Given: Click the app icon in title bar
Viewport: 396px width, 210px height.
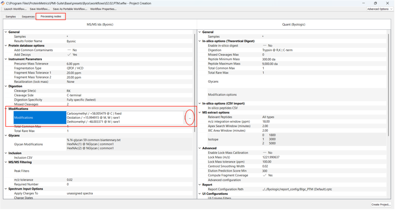Looking at the screenshot, I should coord(3,3).
